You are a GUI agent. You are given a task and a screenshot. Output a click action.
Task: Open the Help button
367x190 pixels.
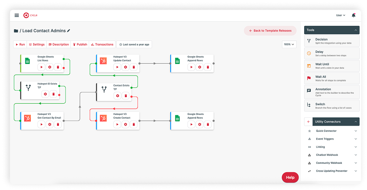pos(290,177)
